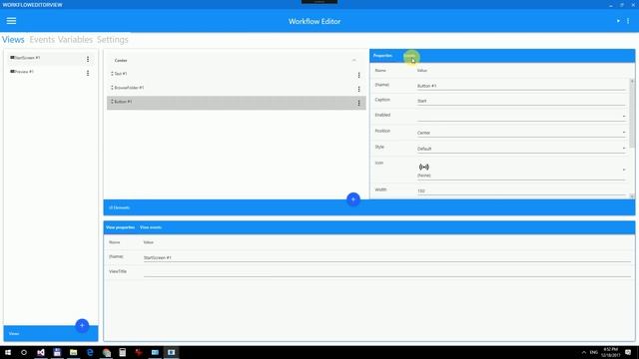This screenshot has width=639, height=359.
Task: Add a new UI element with the plus button
Action: pos(353,199)
